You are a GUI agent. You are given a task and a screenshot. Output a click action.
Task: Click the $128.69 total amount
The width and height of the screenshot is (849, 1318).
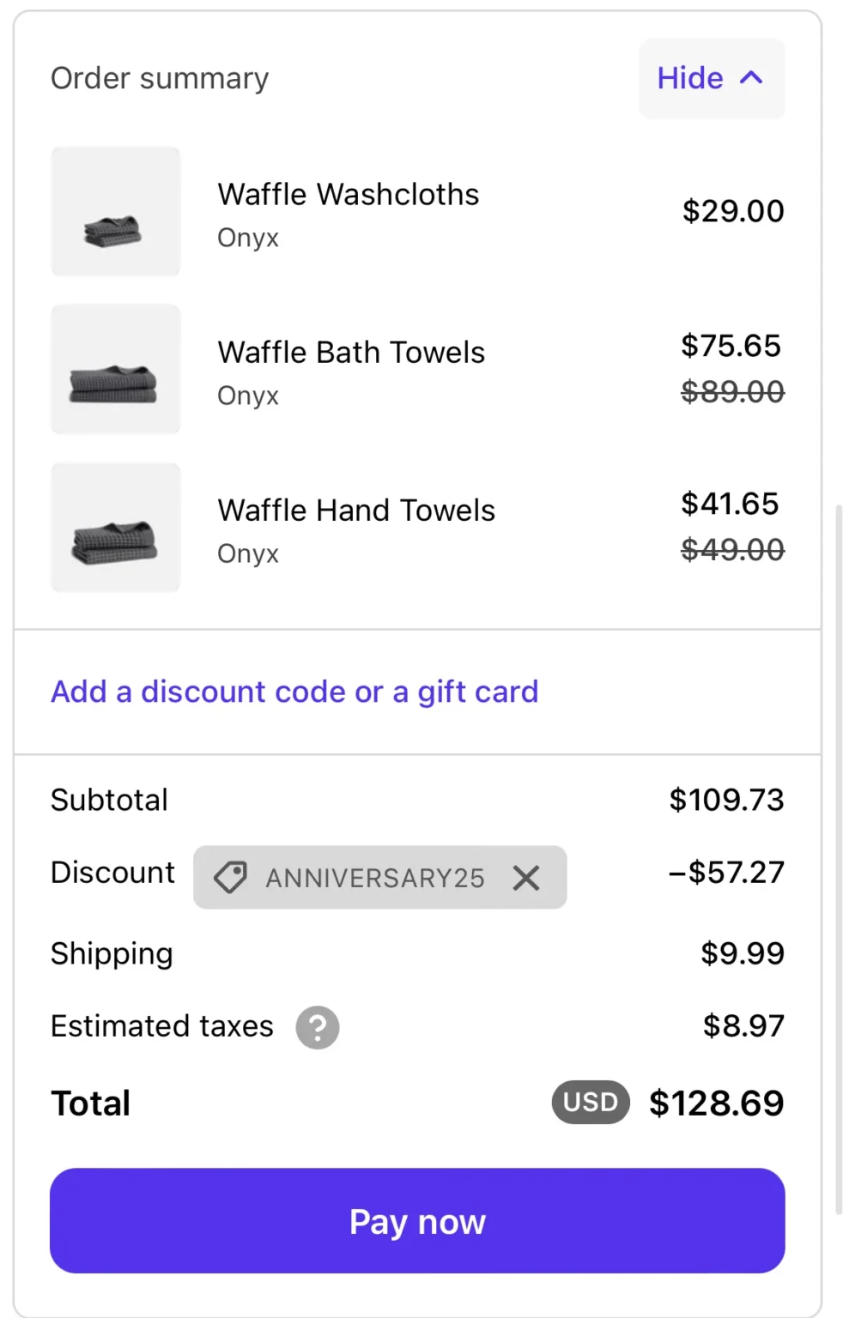(716, 1103)
